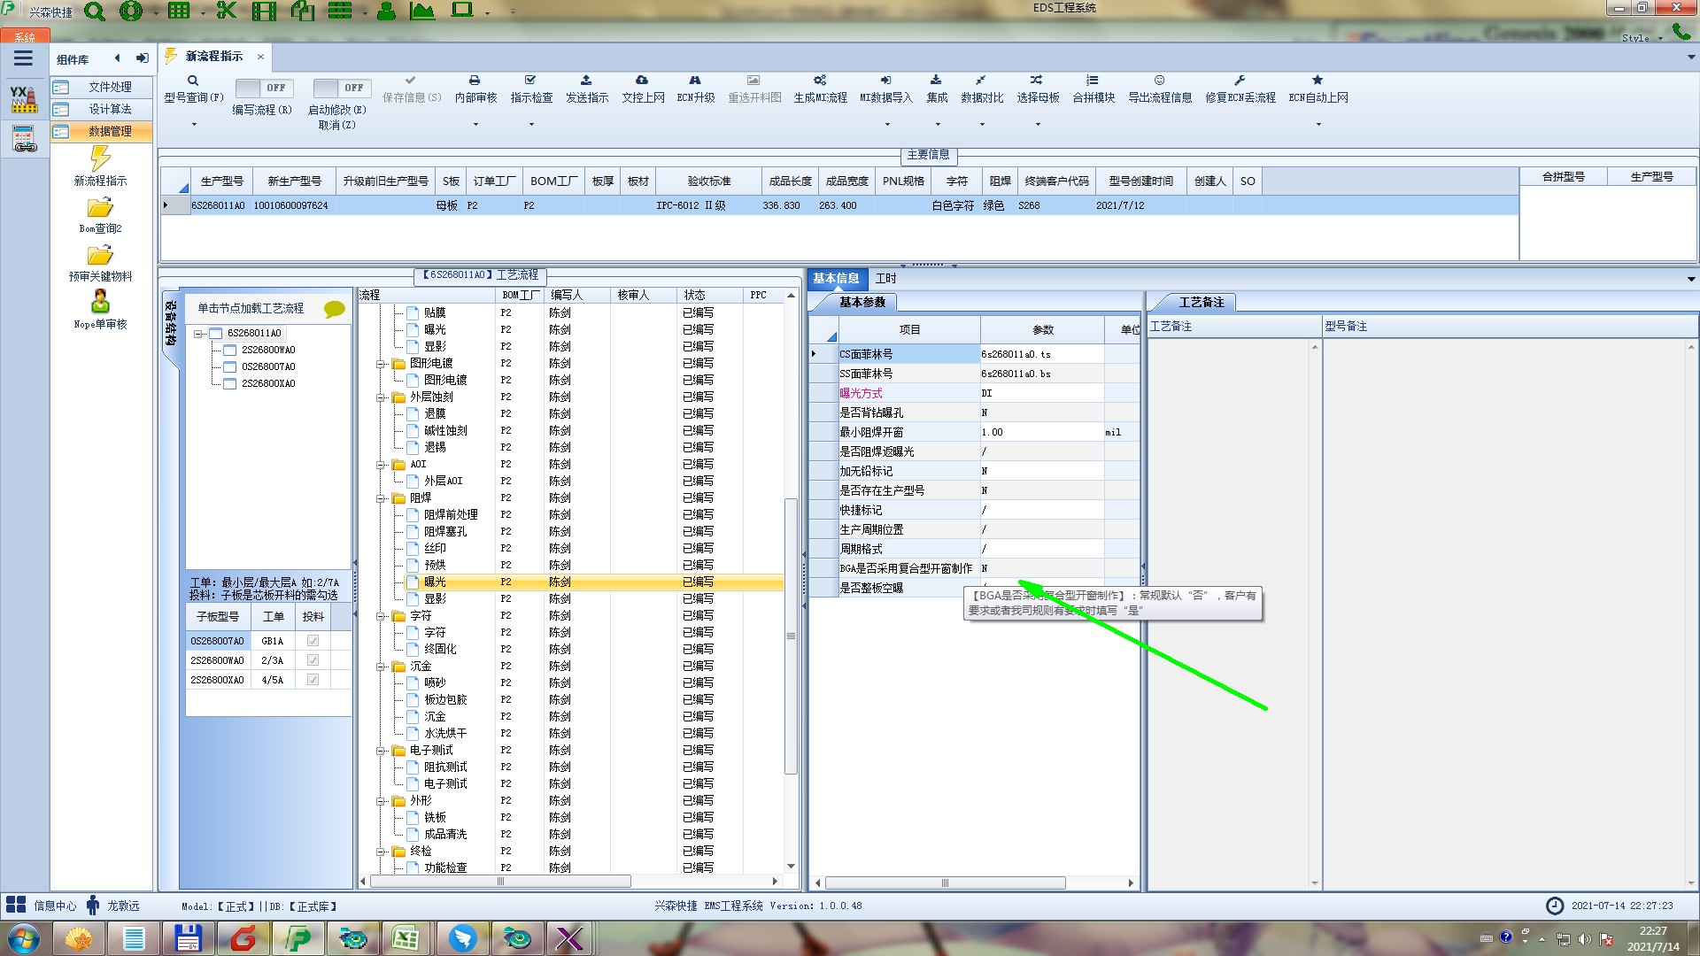Click 内部审核 printer tool
This screenshot has width=1700, height=956.
[475, 89]
